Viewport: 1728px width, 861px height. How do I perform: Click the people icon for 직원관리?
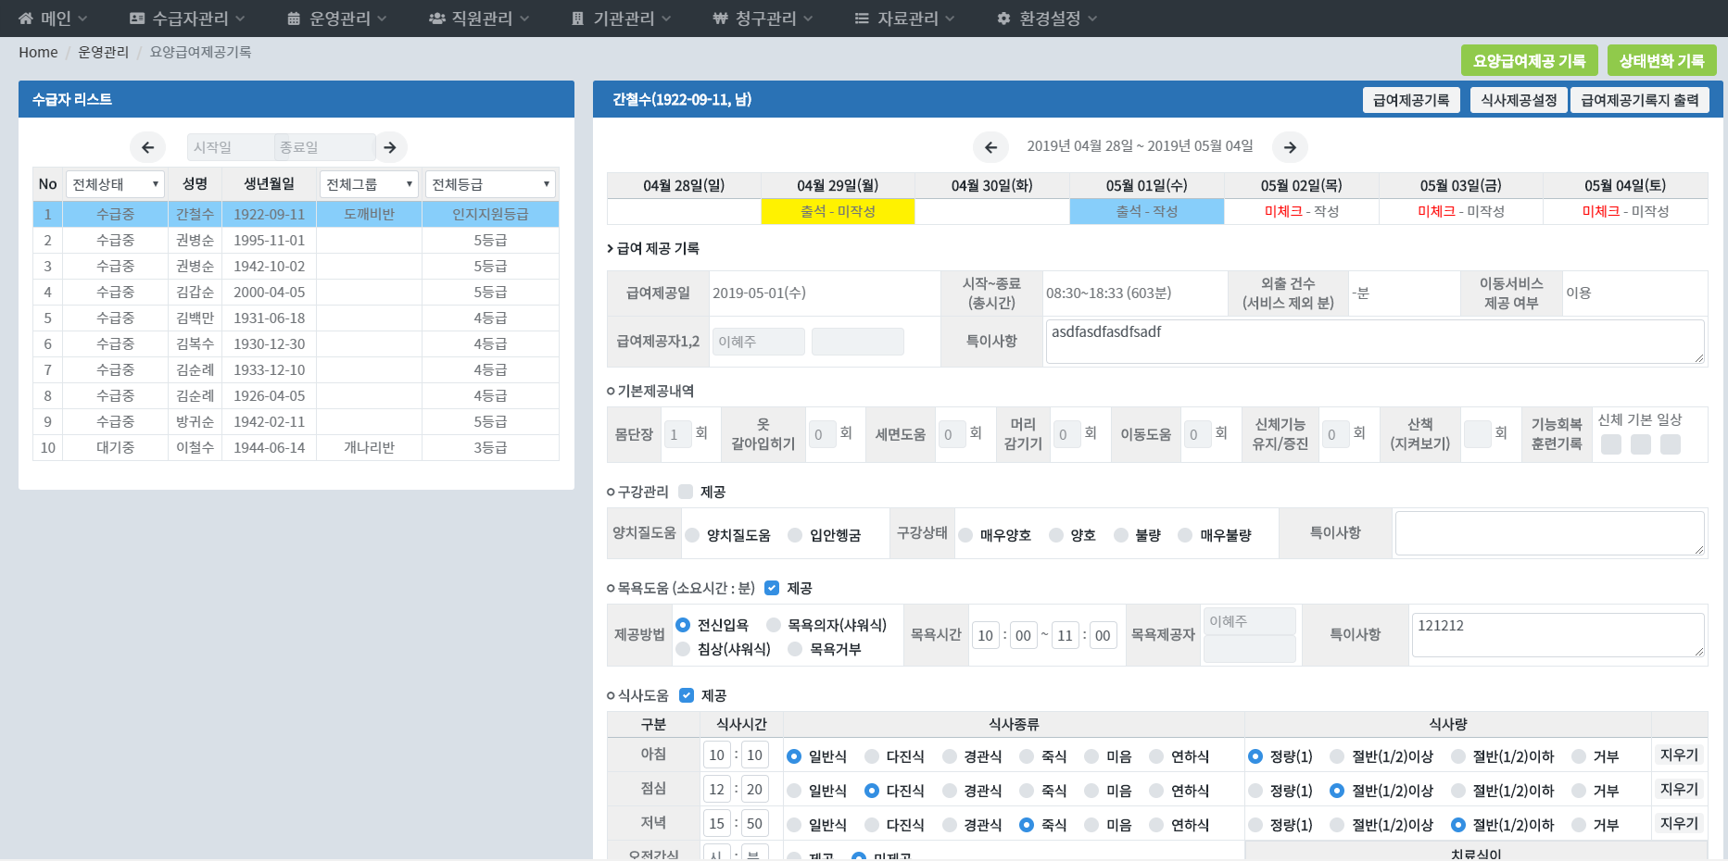(x=436, y=19)
